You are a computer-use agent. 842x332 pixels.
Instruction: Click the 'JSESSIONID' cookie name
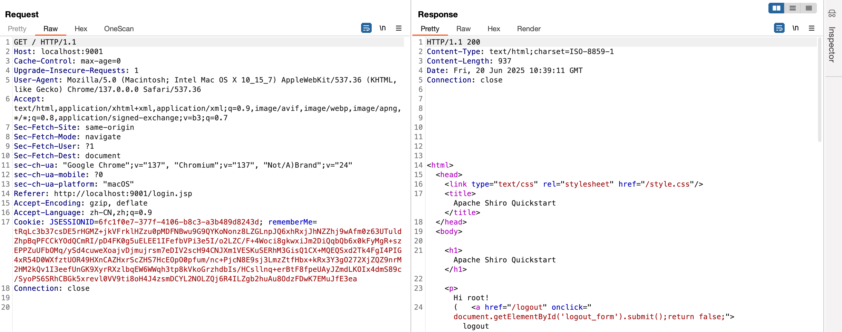click(x=72, y=222)
